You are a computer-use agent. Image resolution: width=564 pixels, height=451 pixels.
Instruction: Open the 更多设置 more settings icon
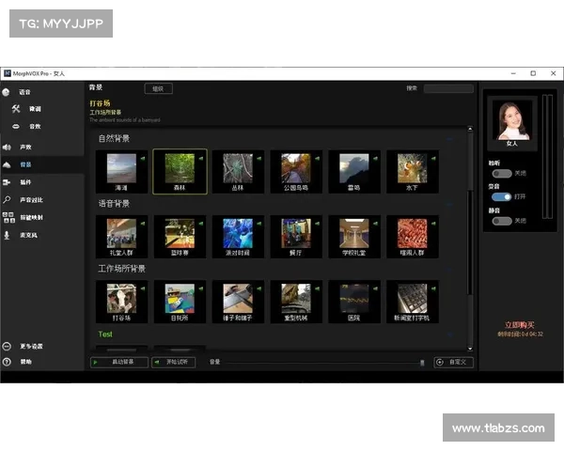pyautogui.click(x=7, y=347)
